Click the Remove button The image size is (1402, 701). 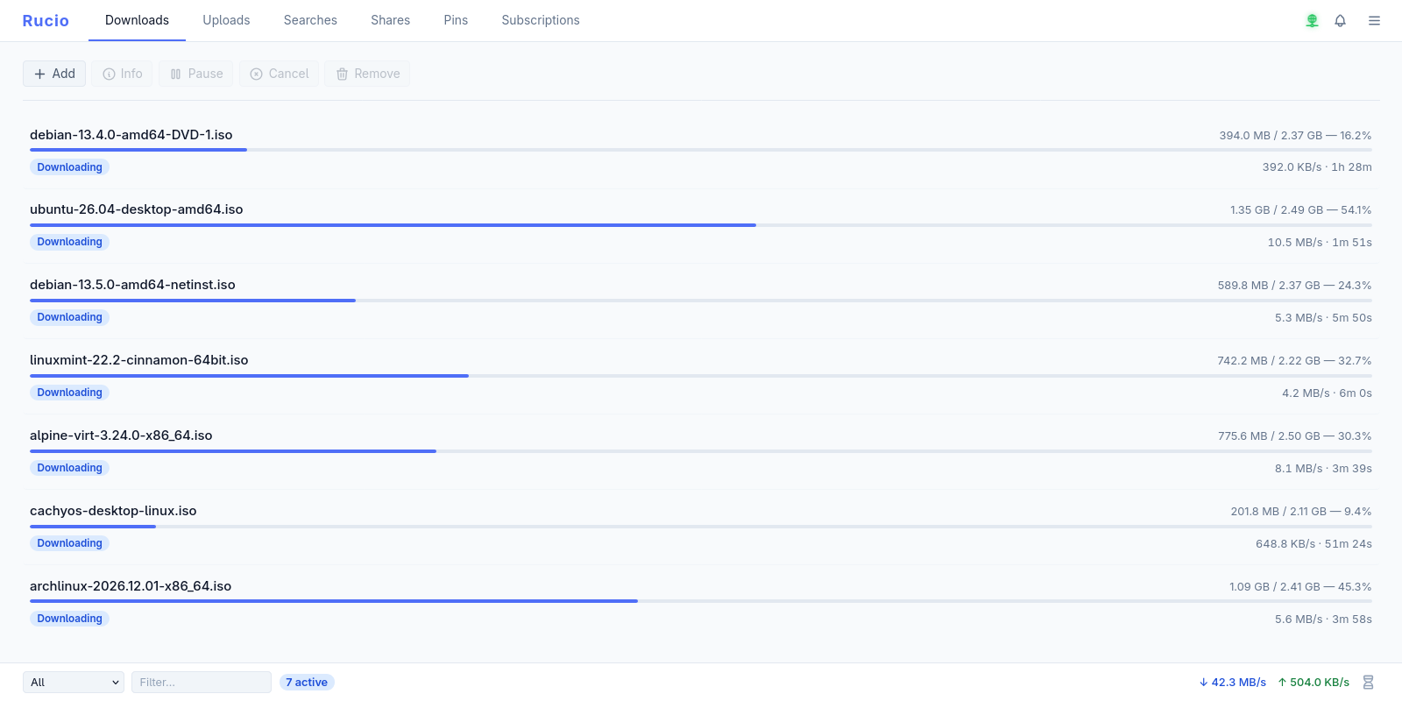point(367,74)
